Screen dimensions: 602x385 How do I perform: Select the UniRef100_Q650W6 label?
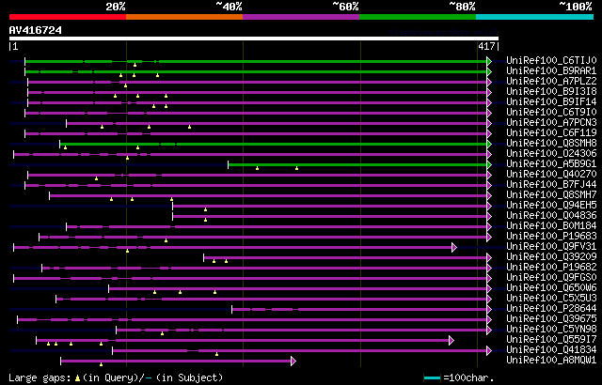pos(551,288)
